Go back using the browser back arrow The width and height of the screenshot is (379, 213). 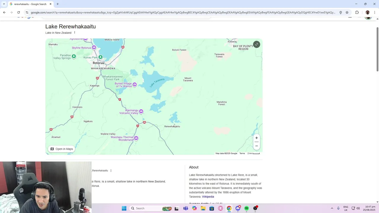point(4,12)
